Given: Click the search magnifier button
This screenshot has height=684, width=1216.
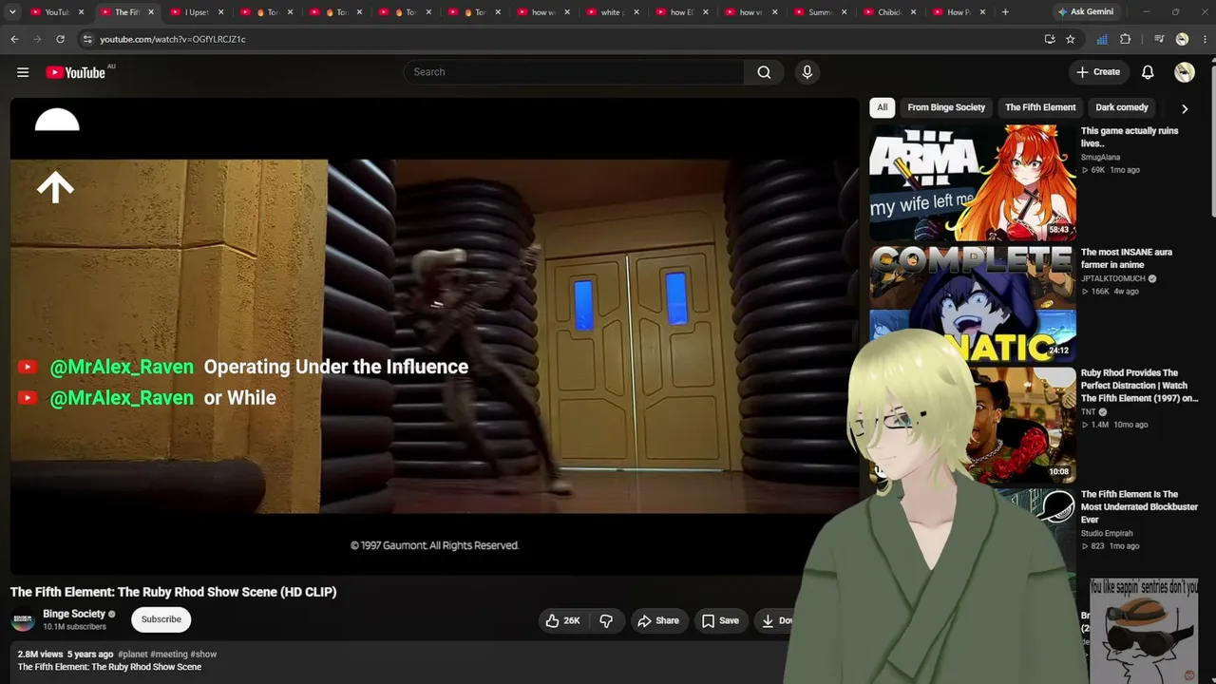Looking at the screenshot, I should (x=764, y=72).
